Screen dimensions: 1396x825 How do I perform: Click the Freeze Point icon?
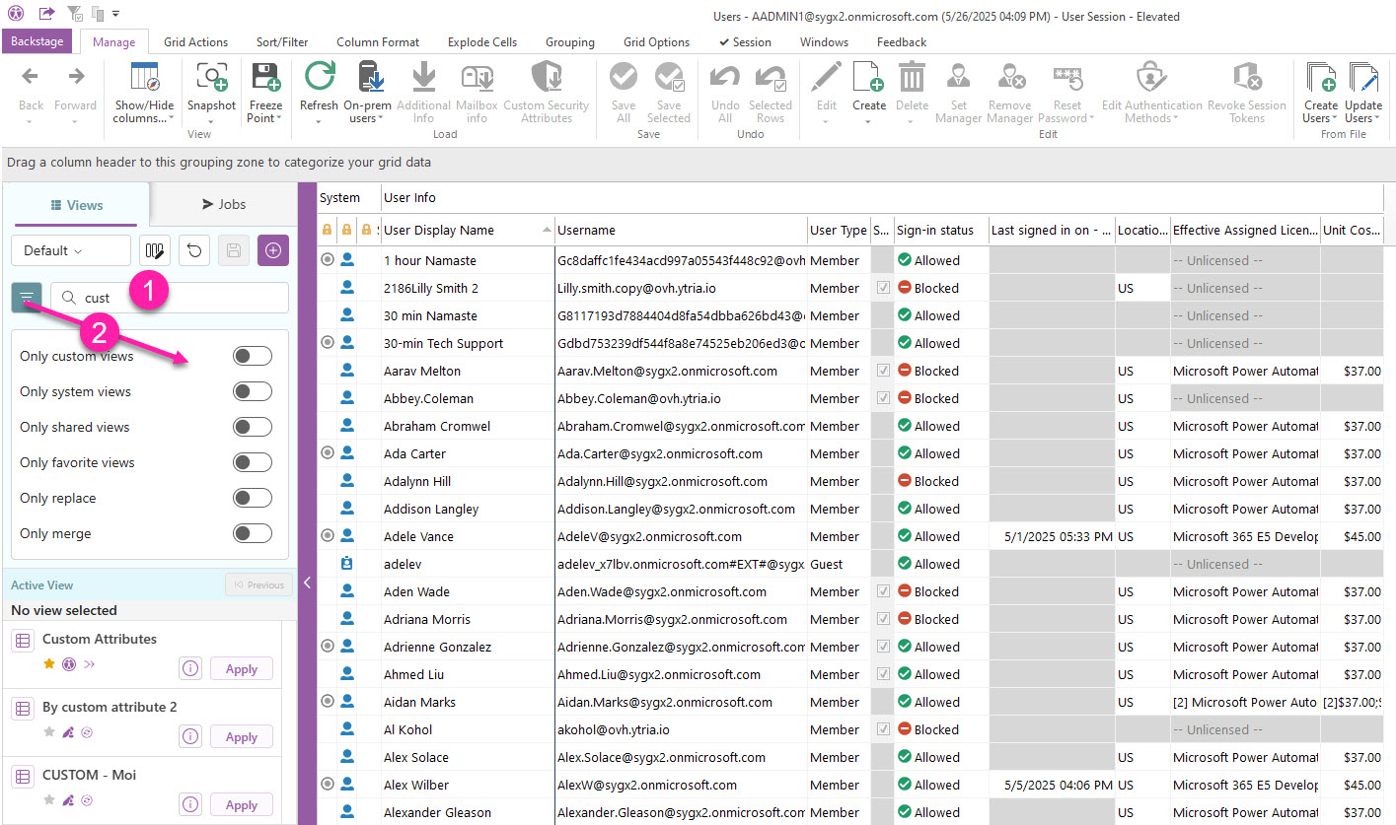[x=264, y=78]
